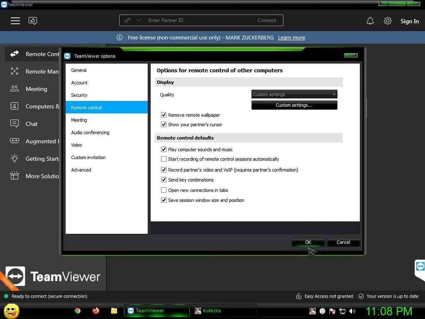The image size is (425, 319).
Task: Click Easy Access not granted status text
Action: click(x=329, y=296)
